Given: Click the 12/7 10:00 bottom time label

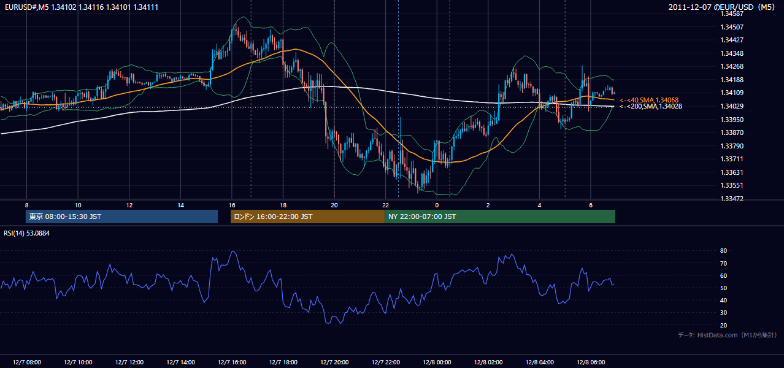Looking at the screenshot, I should 78,362.
